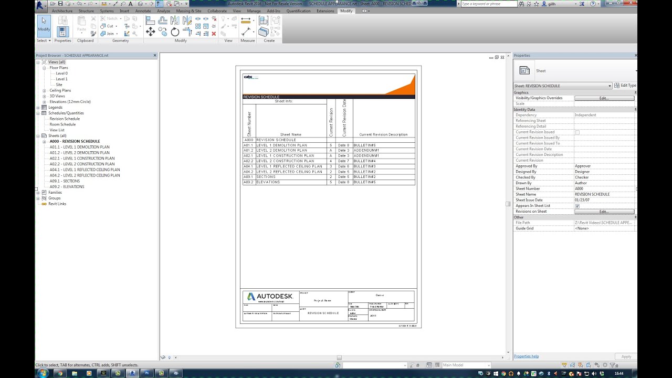Click the Align tool in Modify panel
The width and height of the screenshot is (672, 378).
tap(151, 20)
